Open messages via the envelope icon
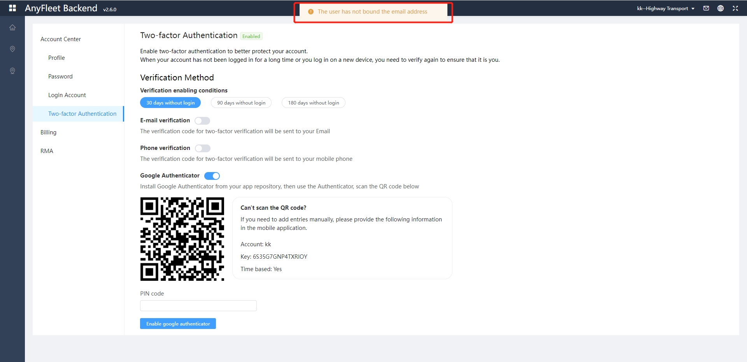 click(706, 8)
